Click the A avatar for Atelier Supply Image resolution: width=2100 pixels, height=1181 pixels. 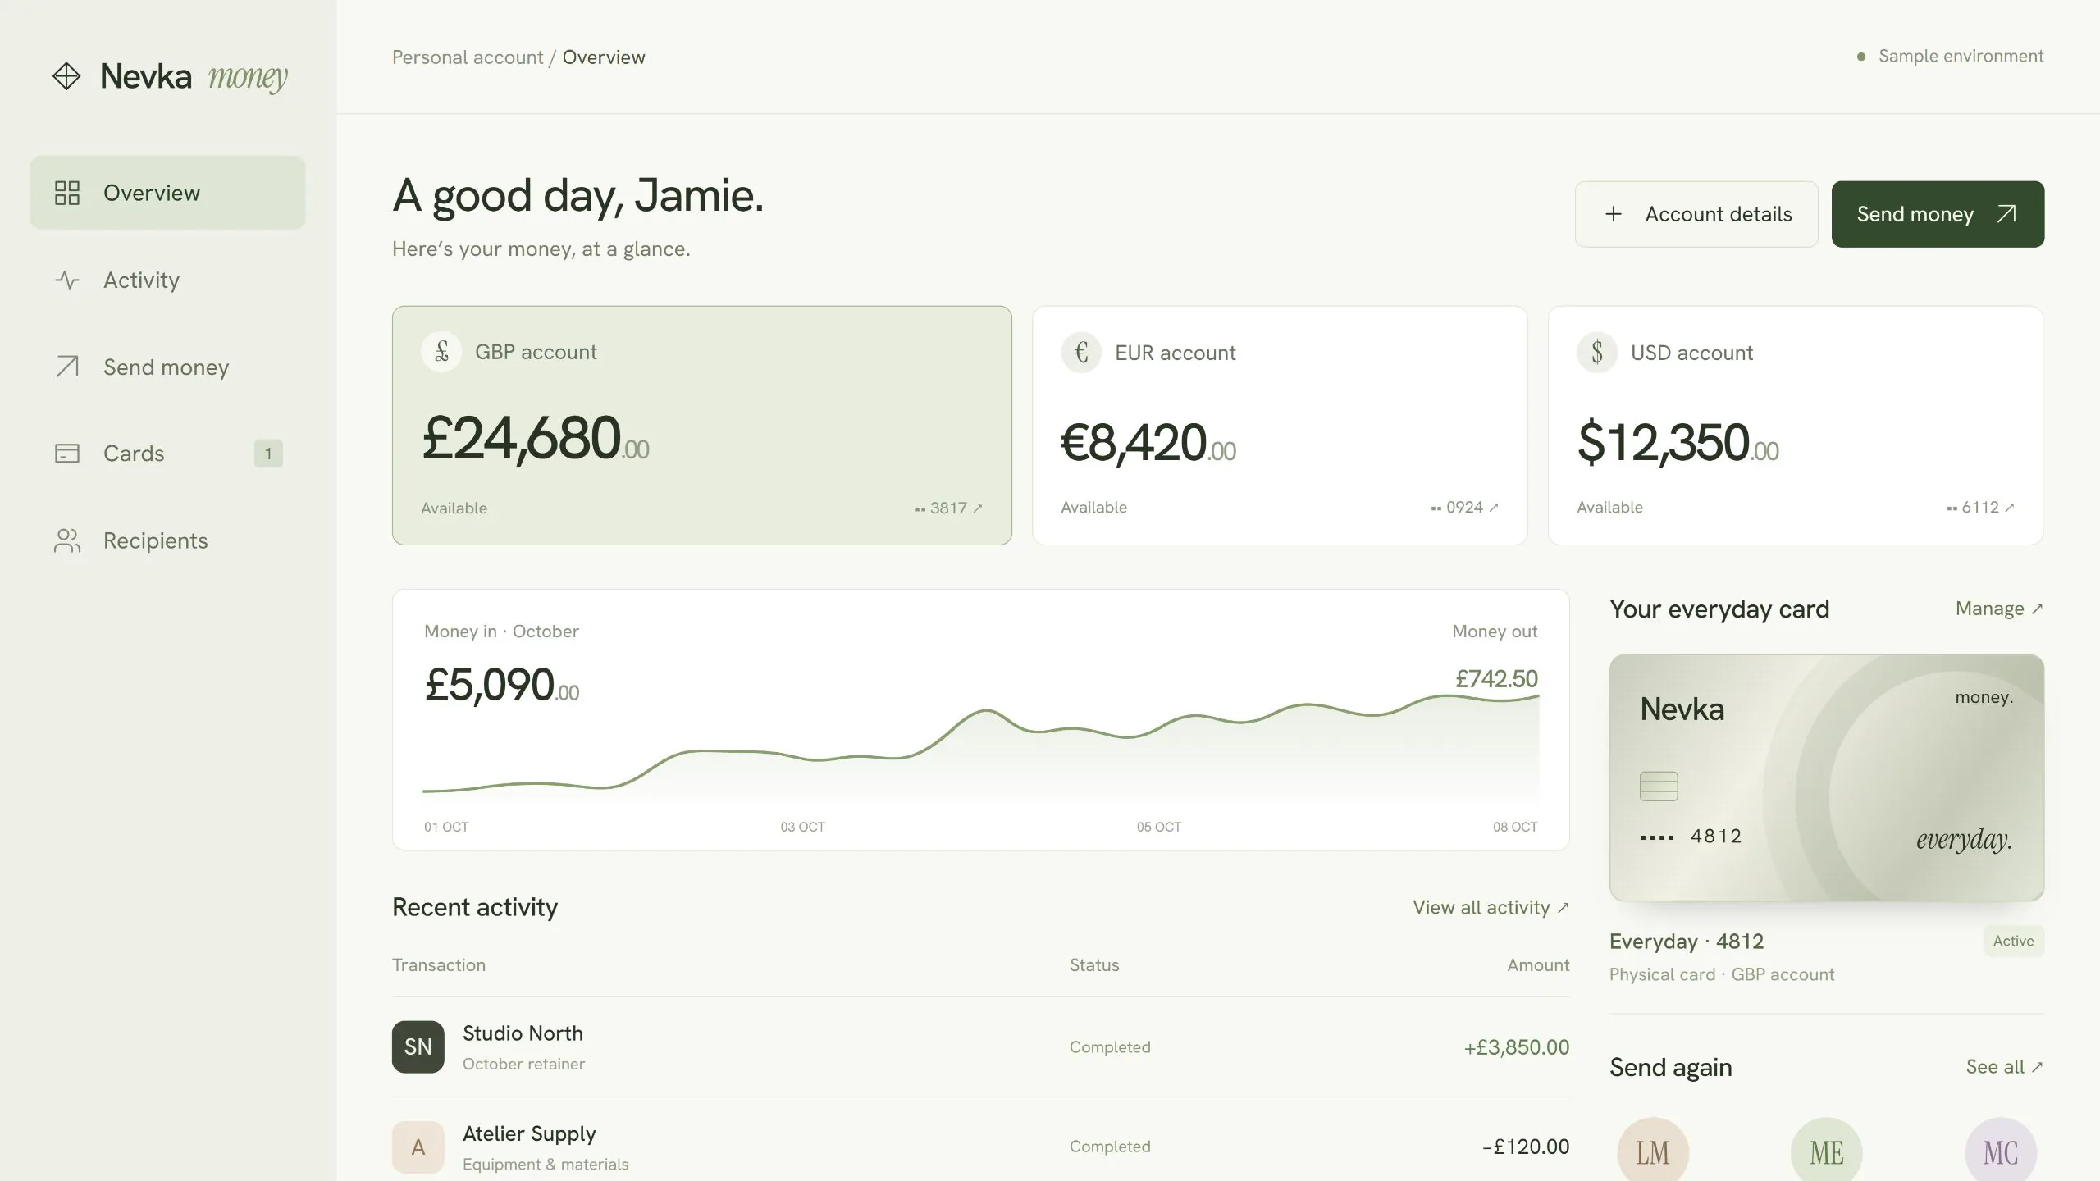(x=418, y=1147)
